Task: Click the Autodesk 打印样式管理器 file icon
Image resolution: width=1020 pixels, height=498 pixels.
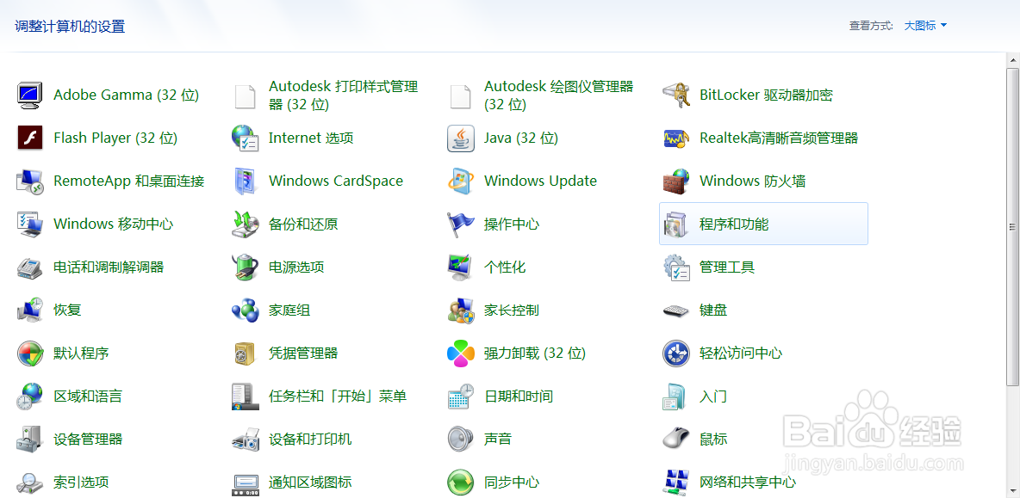Action: tap(246, 95)
